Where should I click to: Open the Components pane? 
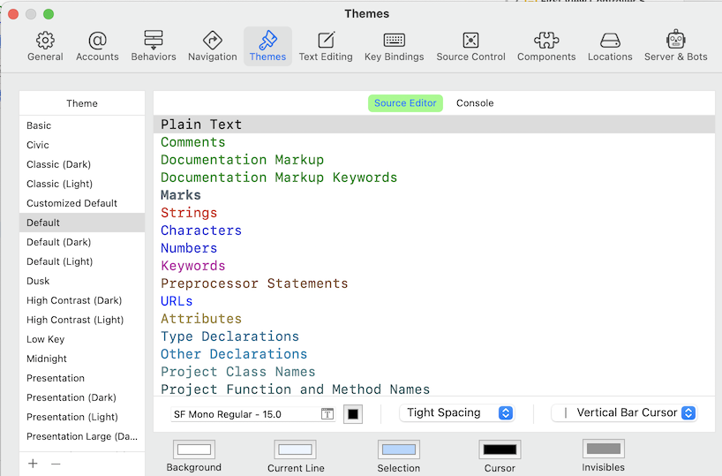(546, 47)
